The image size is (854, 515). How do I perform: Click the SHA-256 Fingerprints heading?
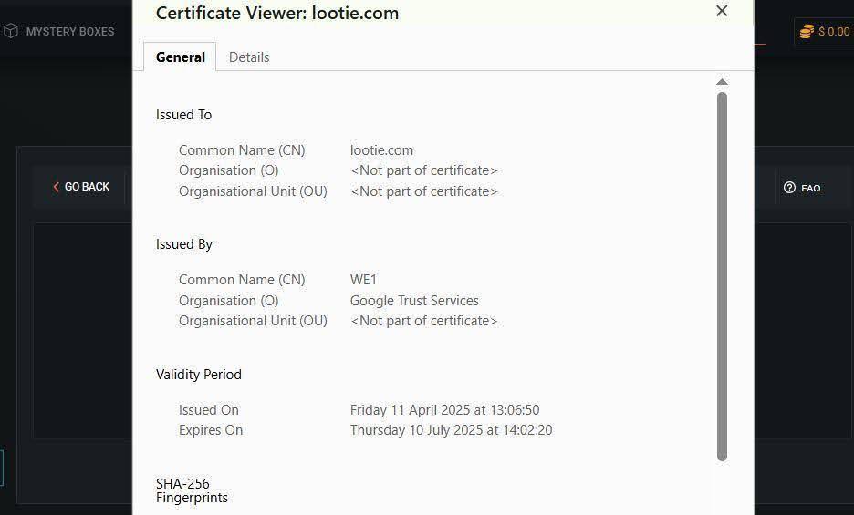click(192, 490)
